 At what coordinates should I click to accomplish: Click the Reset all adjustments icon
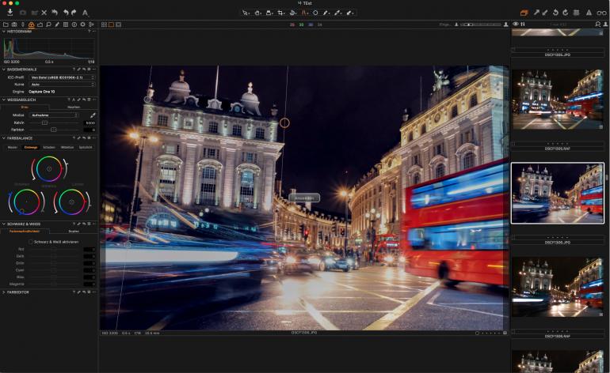point(55,13)
